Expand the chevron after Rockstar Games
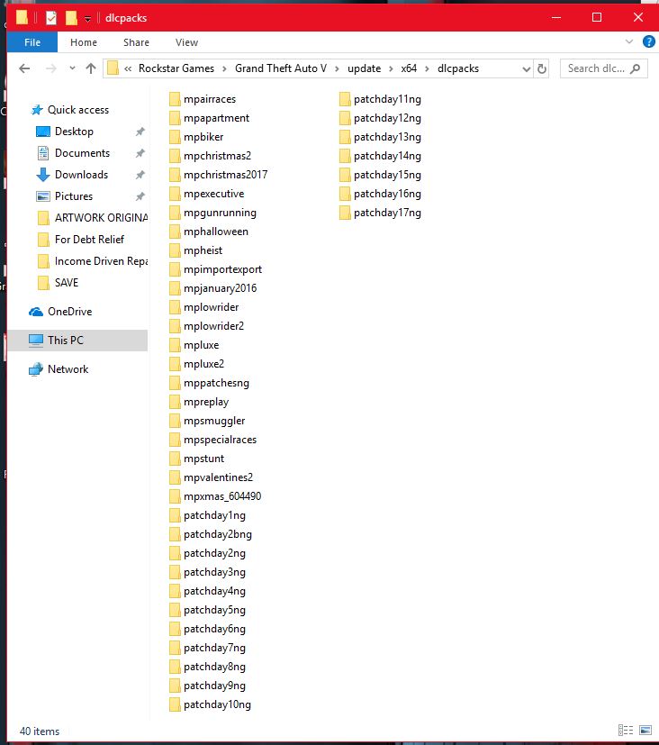Viewport: 659px width, 745px height. pos(224,68)
